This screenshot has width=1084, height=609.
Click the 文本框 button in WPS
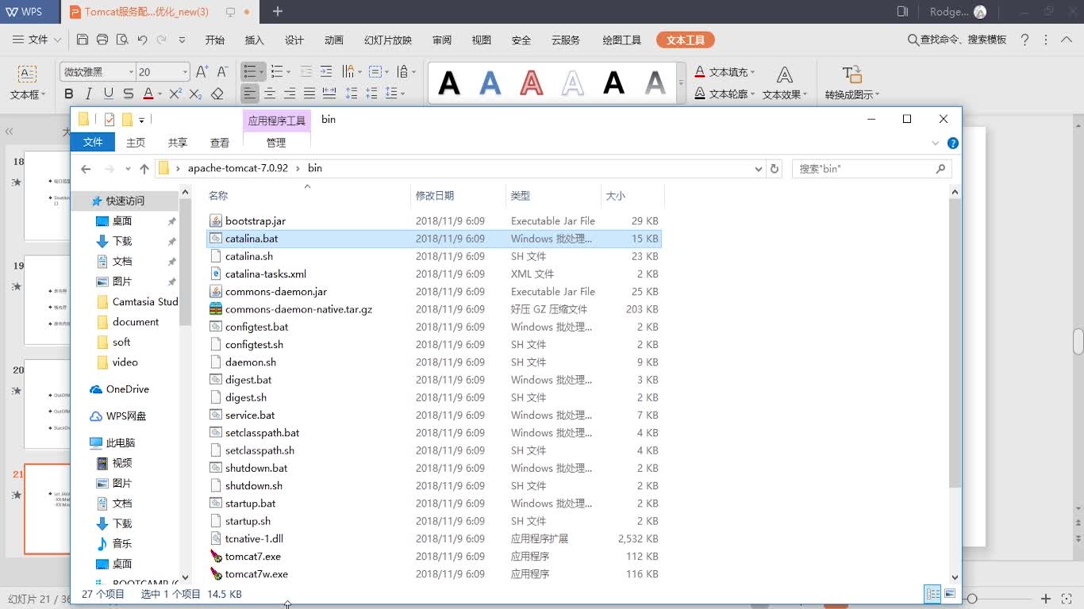coord(28,82)
